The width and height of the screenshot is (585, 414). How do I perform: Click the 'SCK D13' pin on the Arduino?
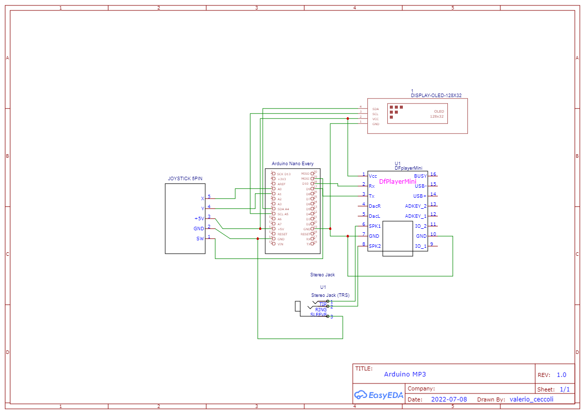pyautogui.click(x=284, y=174)
